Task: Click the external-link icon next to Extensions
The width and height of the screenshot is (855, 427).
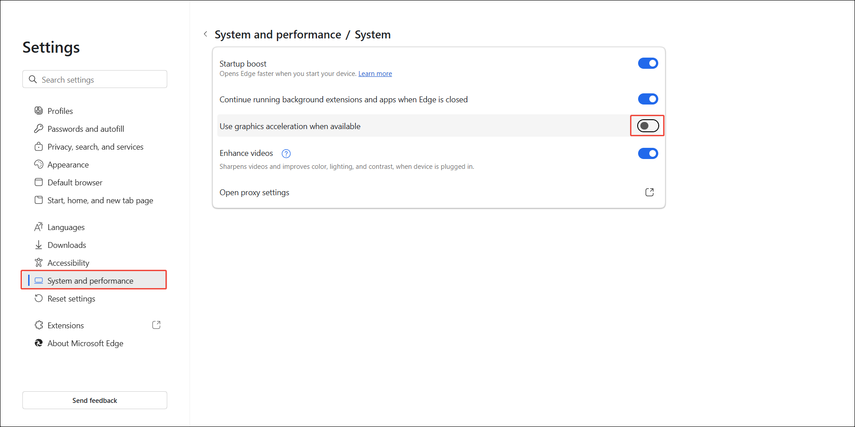Action: pyautogui.click(x=156, y=325)
